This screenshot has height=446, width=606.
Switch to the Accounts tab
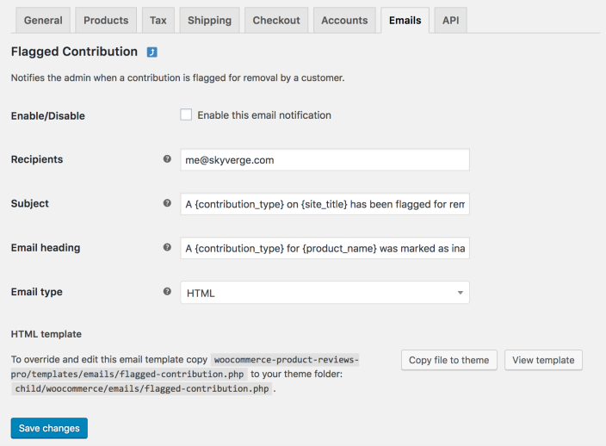tap(344, 20)
